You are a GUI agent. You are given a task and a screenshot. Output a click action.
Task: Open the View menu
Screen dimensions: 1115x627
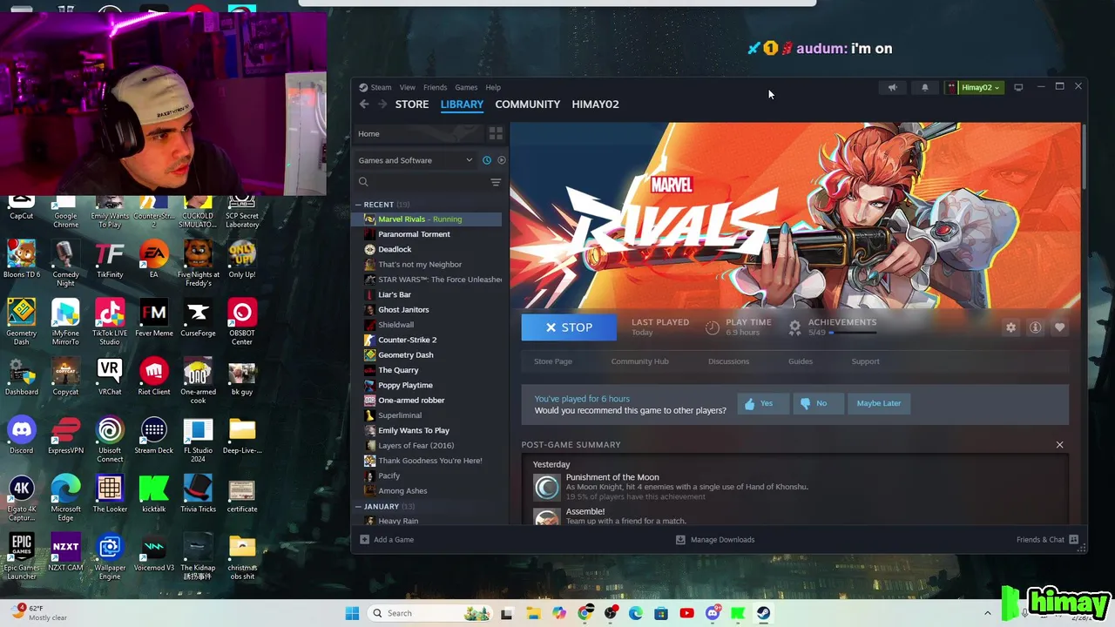point(407,87)
